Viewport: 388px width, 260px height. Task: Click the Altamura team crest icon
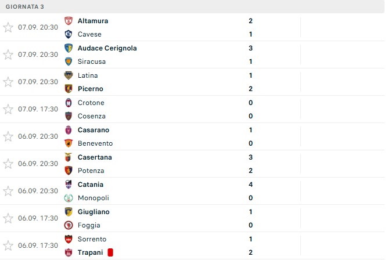click(x=69, y=21)
